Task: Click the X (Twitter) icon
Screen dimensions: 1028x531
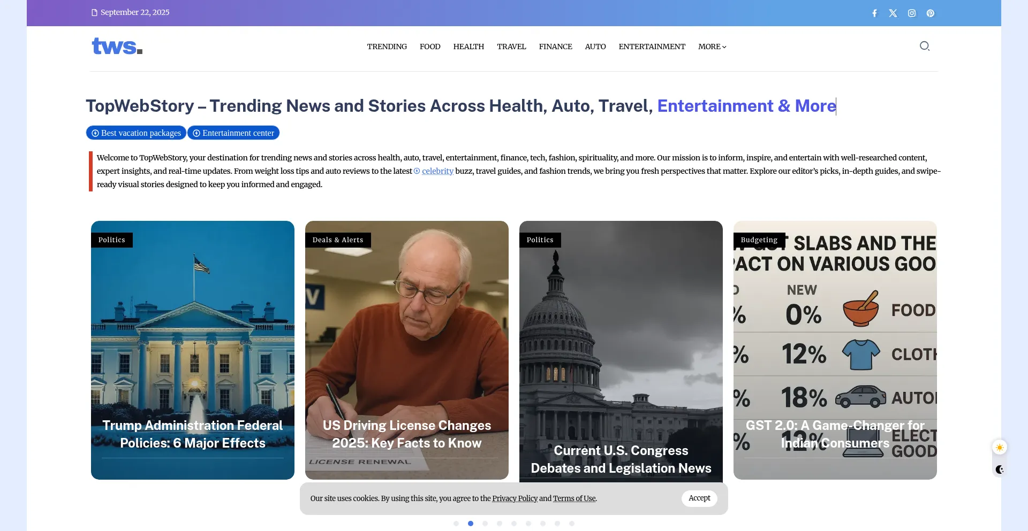Action: point(893,13)
